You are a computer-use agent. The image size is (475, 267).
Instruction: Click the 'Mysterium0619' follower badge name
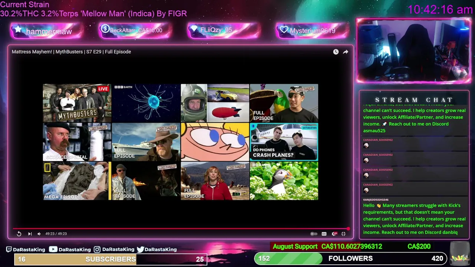pos(312,31)
